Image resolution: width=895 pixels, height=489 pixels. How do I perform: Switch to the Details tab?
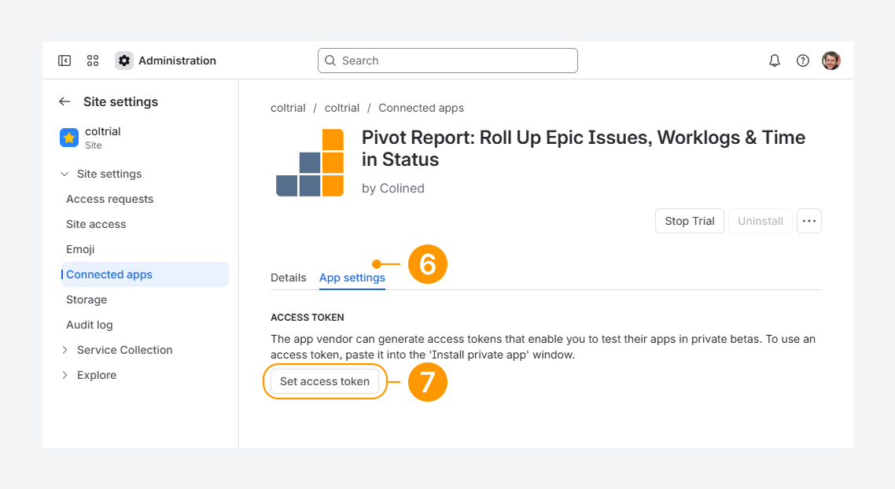click(x=289, y=278)
